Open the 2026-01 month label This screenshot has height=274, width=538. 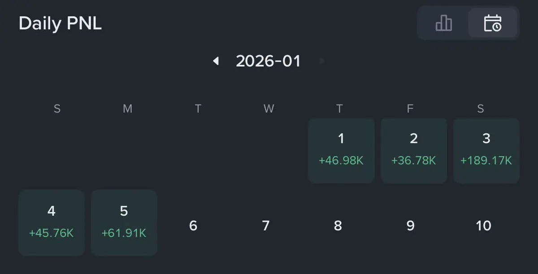[x=268, y=61]
